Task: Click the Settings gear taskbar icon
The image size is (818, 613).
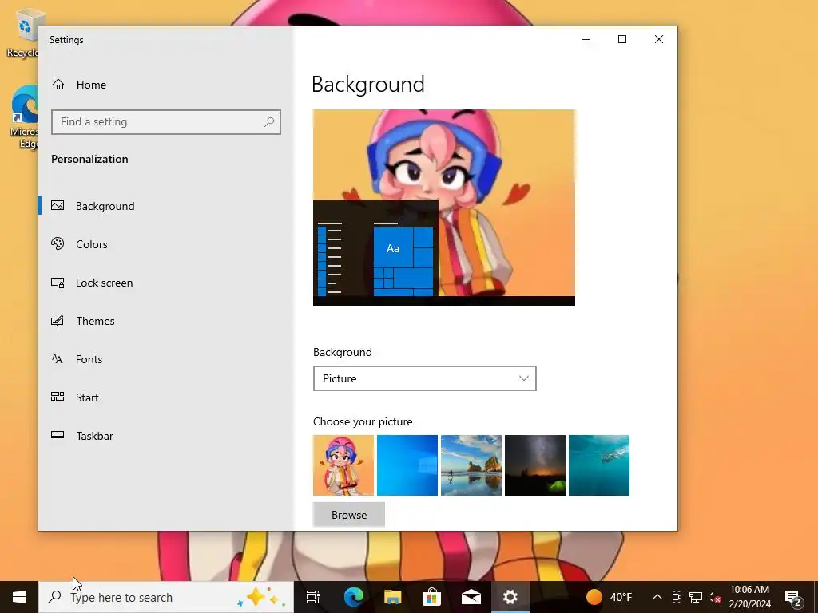Action: pos(510,597)
